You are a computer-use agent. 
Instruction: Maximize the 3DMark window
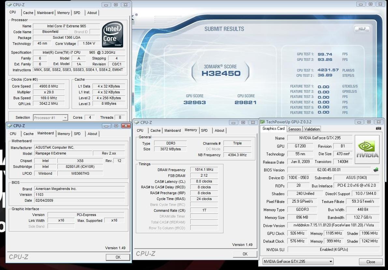click(x=370, y=4)
